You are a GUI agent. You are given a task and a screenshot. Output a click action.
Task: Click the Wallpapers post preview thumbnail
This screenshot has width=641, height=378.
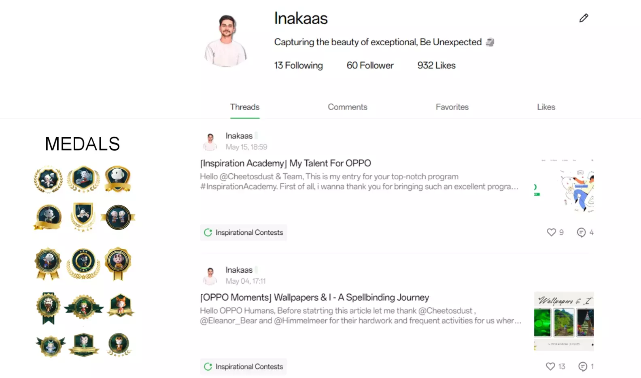[564, 321]
